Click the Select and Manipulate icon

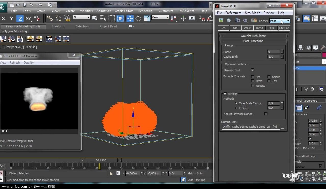click(x=183, y=18)
